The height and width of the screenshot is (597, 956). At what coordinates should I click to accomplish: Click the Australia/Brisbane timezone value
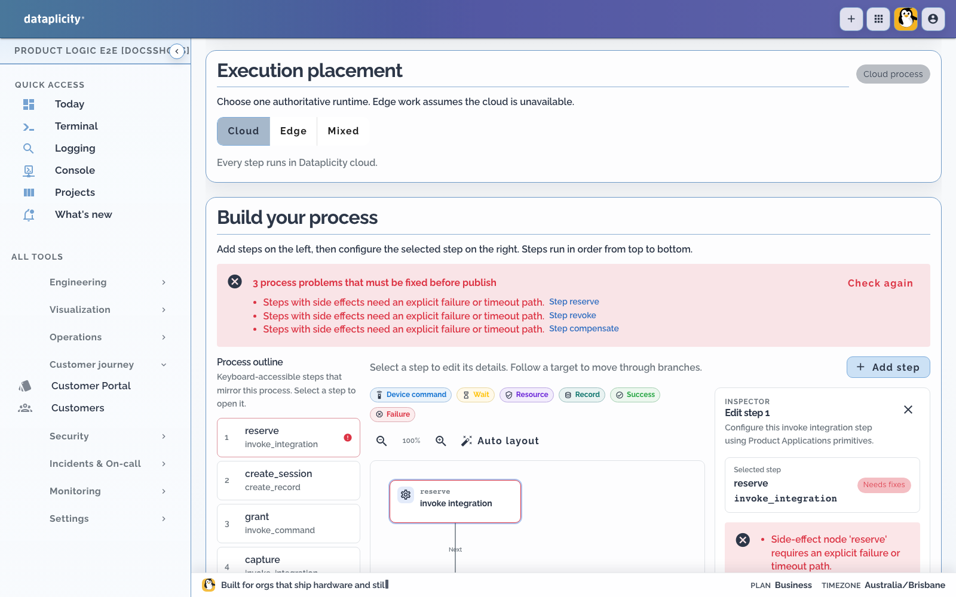pos(905,585)
